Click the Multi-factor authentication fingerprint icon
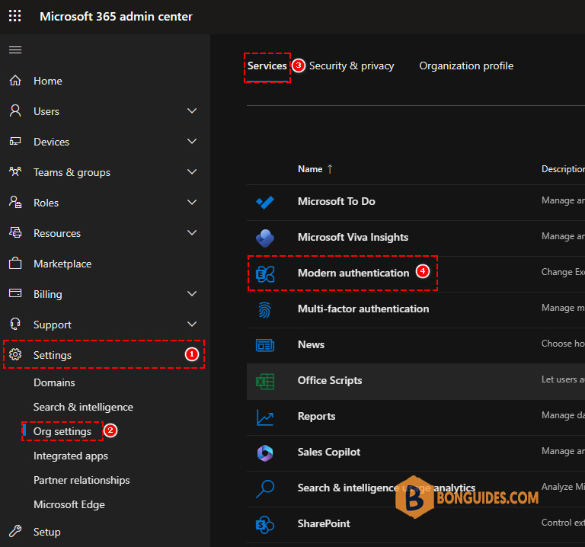The image size is (585, 547). tap(264, 310)
